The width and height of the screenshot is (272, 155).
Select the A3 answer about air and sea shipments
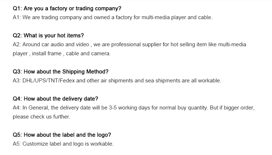tap(116, 81)
